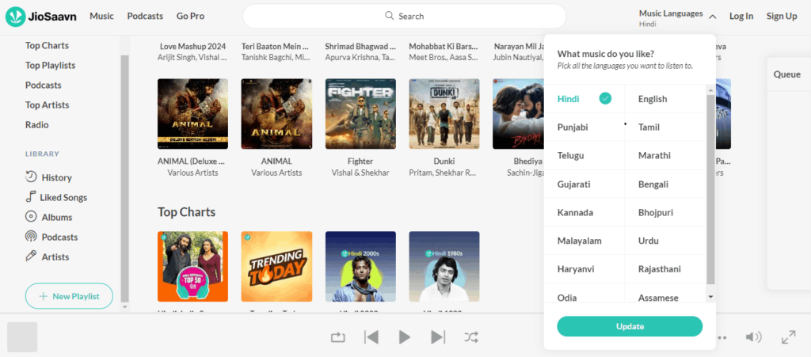Deselect the Hindi language checkmark
Screen dimensions: 811x357
click(605, 98)
